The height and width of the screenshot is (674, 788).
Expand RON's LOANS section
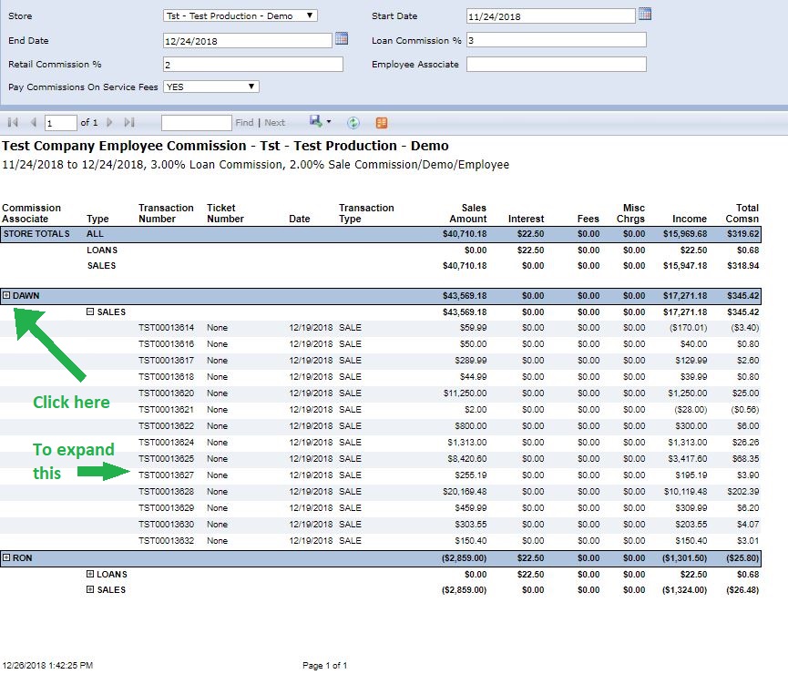(x=90, y=574)
